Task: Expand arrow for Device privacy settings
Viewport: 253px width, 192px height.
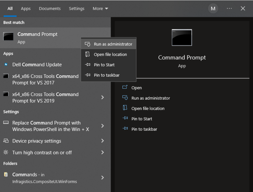Action: point(102,141)
